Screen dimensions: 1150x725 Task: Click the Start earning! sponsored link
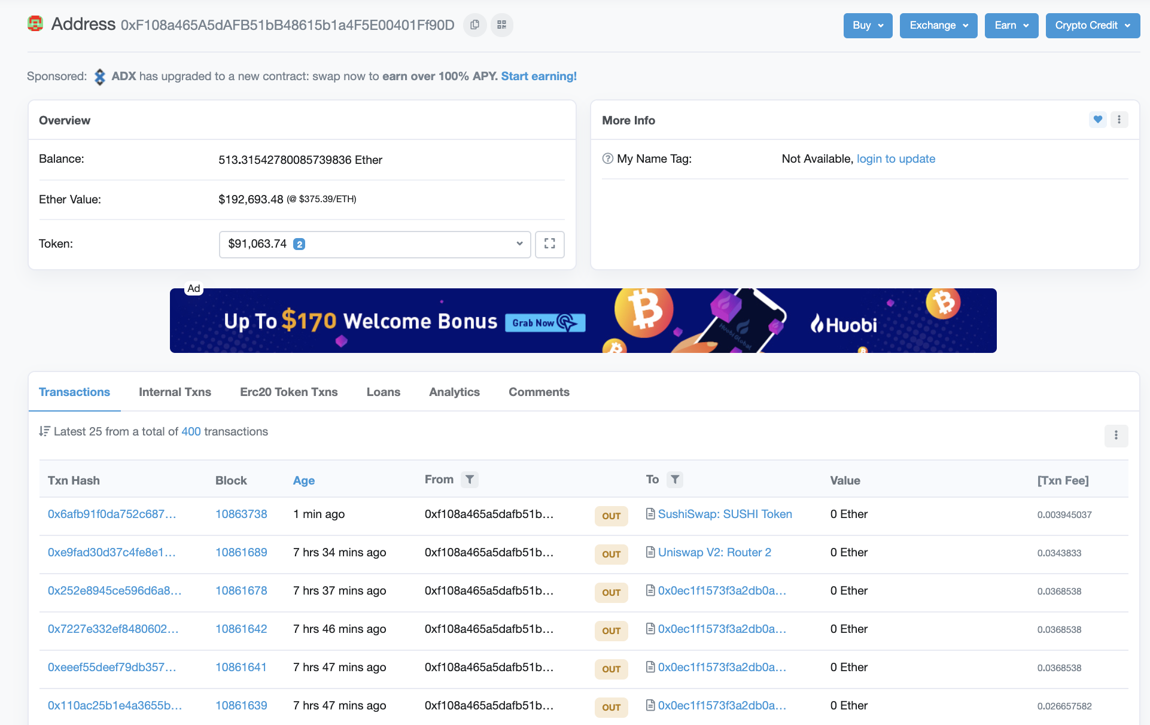coord(539,76)
